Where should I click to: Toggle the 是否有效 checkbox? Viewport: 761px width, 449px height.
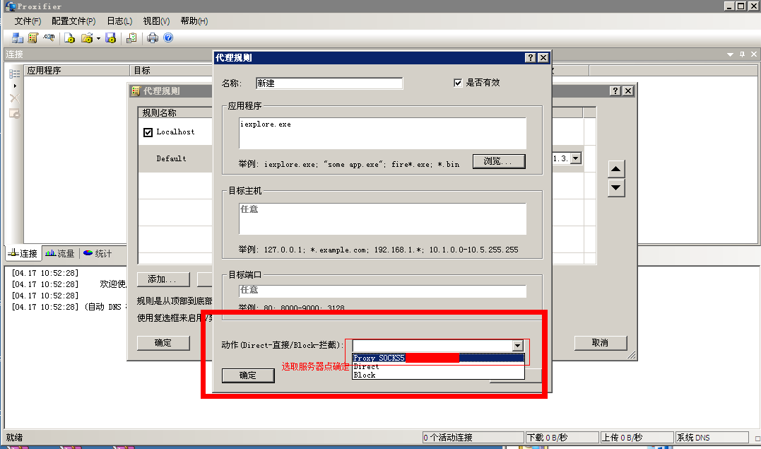click(x=458, y=83)
